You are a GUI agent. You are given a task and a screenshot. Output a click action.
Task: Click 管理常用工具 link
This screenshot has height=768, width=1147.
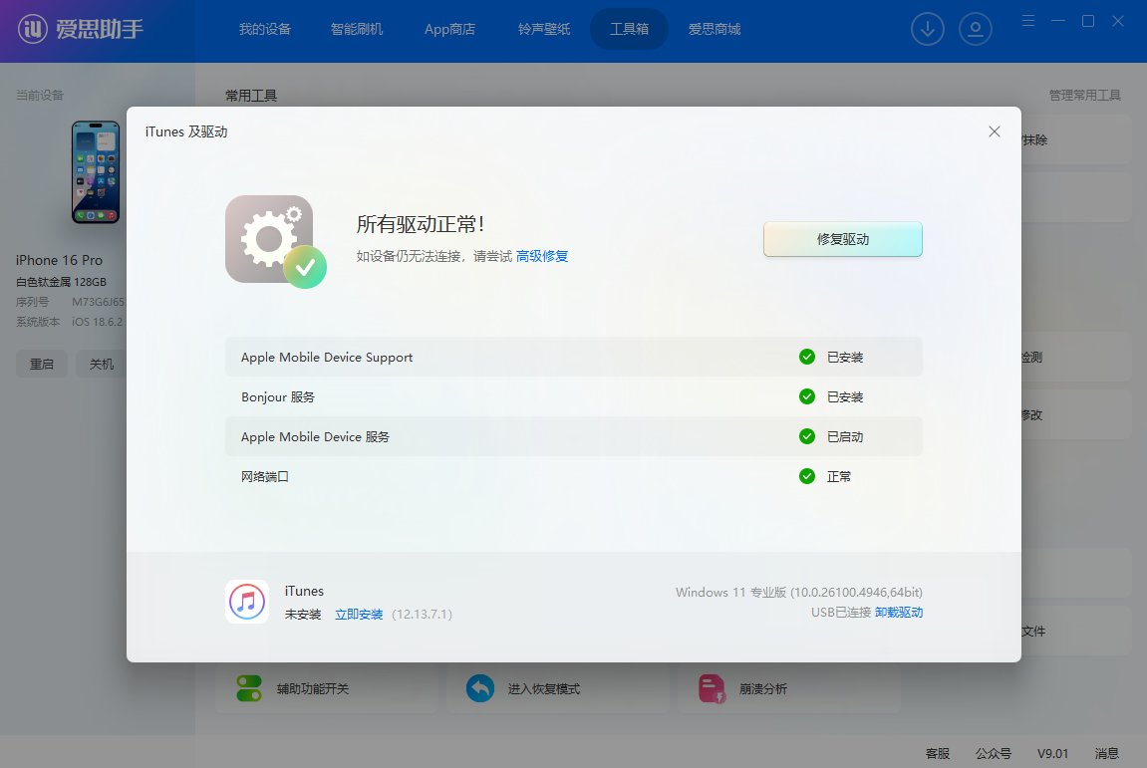[1085, 95]
